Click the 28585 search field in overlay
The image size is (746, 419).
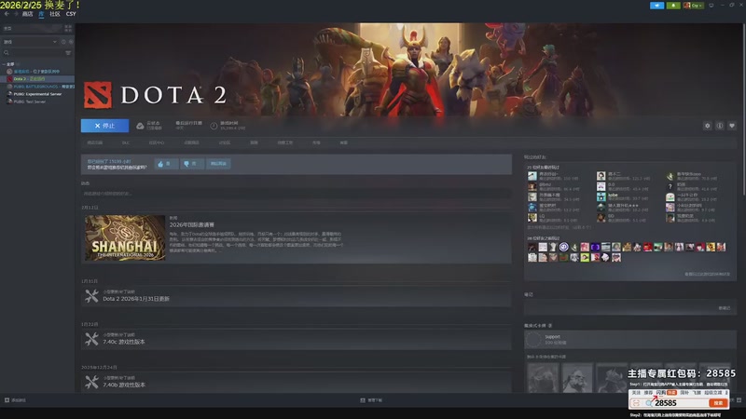tap(677, 403)
